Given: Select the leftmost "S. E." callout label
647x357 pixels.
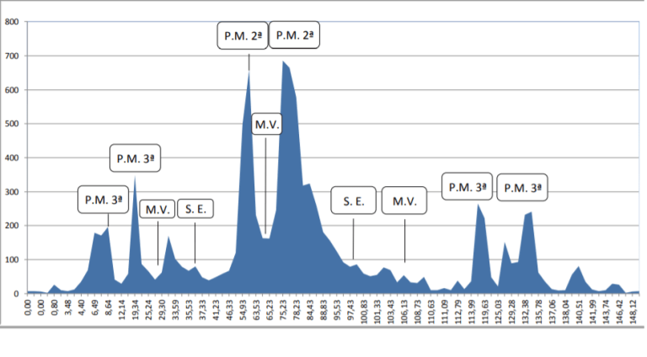Looking at the screenshot, I should (x=195, y=209).
